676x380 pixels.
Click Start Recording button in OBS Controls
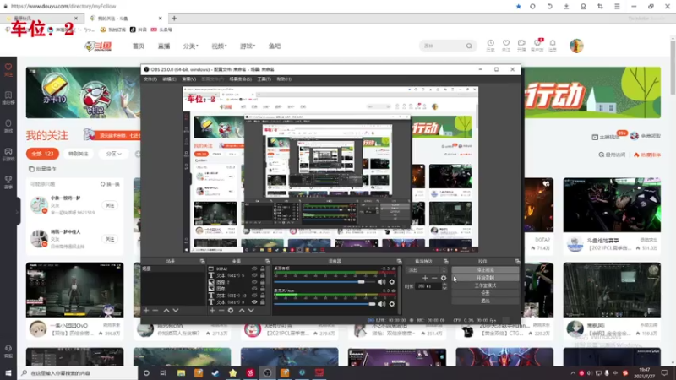coord(485,278)
